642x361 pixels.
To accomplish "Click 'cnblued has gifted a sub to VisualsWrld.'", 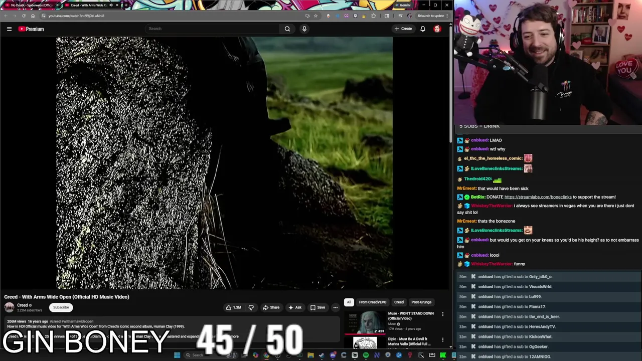I will [515, 287].
